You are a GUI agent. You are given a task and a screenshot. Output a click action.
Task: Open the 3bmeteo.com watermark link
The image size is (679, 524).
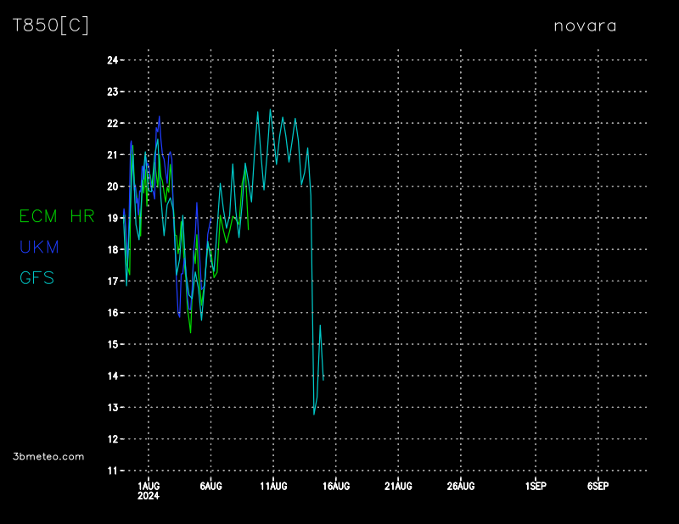click(48, 456)
